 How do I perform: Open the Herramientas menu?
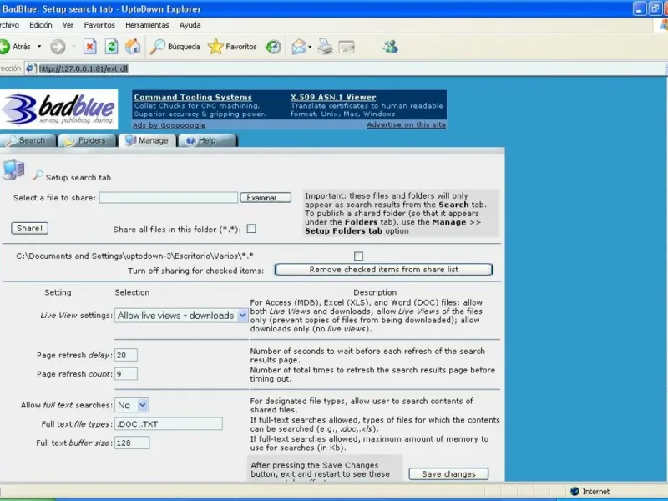click(x=147, y=25)
